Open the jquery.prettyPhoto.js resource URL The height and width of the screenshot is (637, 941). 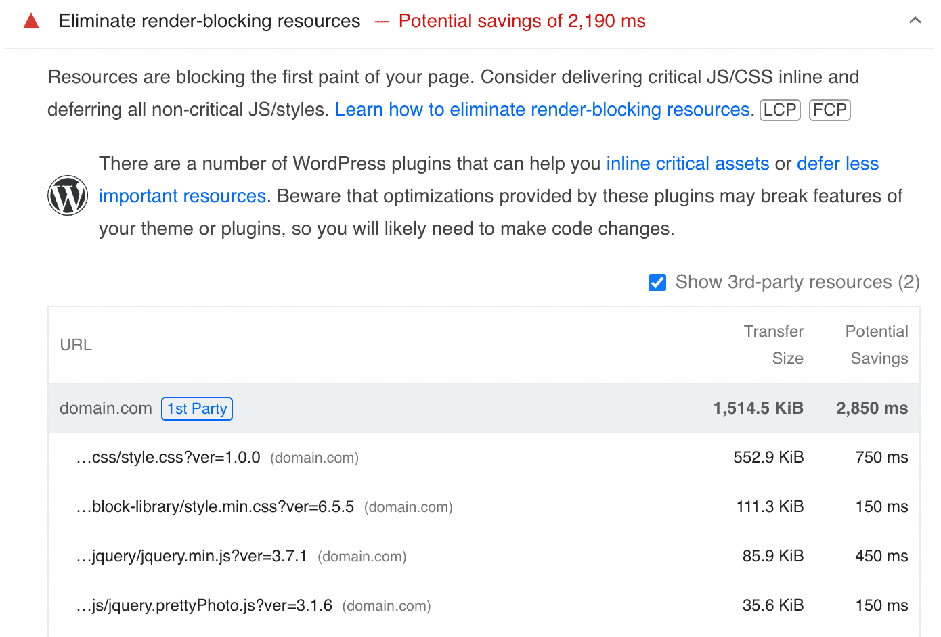click(x=204, y=606)
